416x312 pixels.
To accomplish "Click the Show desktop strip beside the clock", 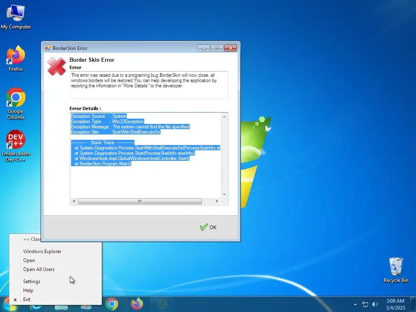I will click(x=413, y=304).
